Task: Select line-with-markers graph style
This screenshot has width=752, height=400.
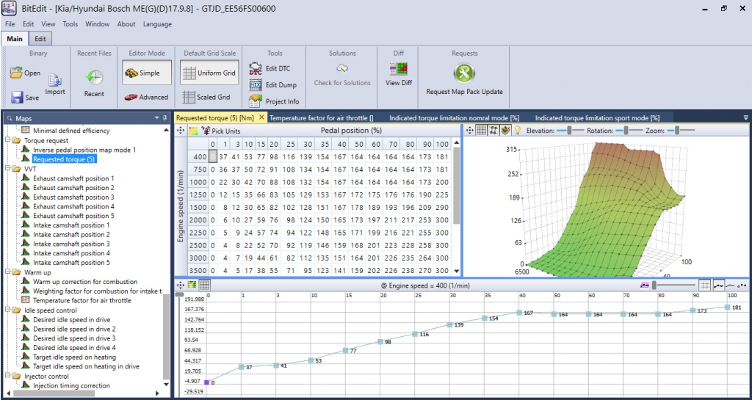Action: coord(718,285)
